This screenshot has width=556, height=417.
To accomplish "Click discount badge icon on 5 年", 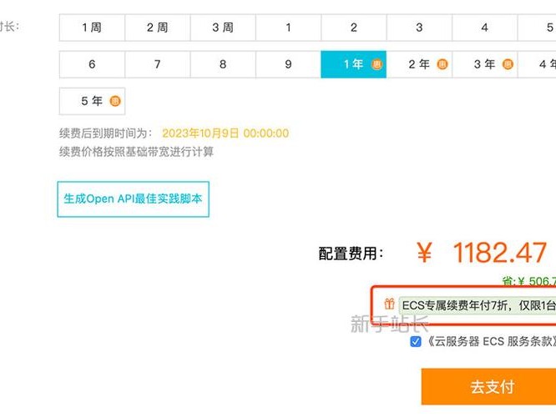I will [115, 101].
